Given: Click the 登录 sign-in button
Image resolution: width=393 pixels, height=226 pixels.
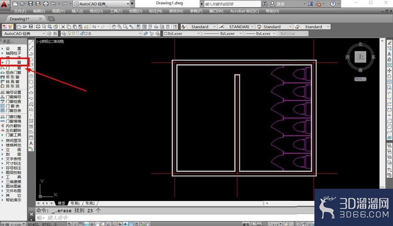Looking at the screenshot, I should pyautogui.click(x=277, y=4).
